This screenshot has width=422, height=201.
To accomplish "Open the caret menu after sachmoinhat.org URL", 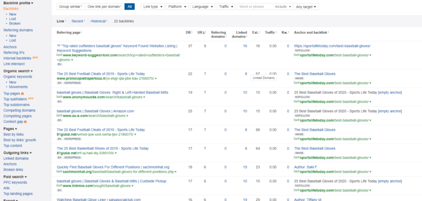I will coord(176,172).
